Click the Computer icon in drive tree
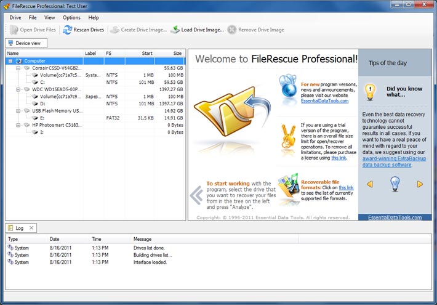The width and height of the screenshot is (437, 305). 19,61
